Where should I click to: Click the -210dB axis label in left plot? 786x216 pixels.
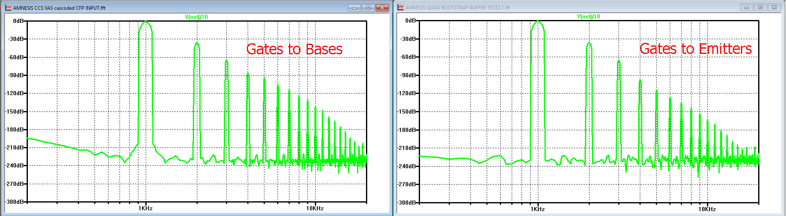(x=15, y=147)
